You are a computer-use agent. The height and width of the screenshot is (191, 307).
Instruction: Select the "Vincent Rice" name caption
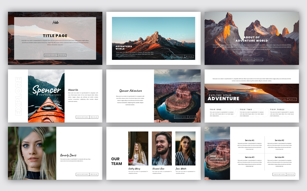(158, 169)
